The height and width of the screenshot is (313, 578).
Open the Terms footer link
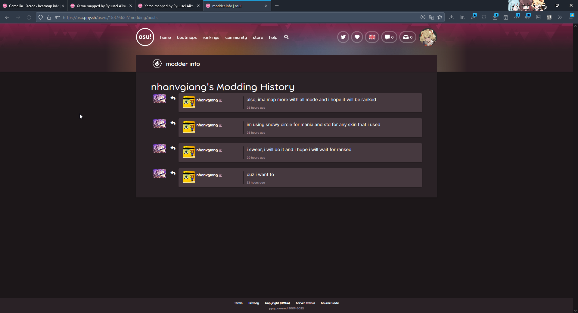[x=238, y=303]
